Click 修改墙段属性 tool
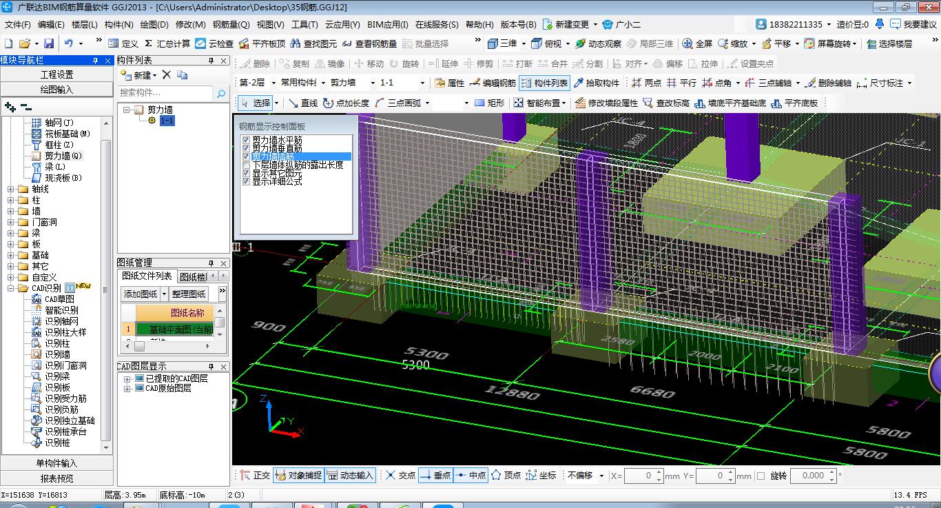 (x=606, y=103)
